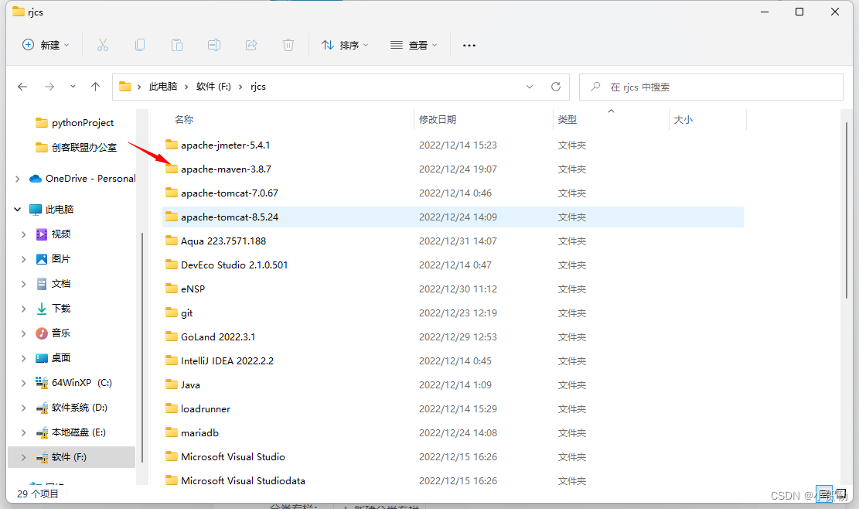Click the Videos library icon in sidebar
Screen dimensions: 859x509
[x=42, y=234]
